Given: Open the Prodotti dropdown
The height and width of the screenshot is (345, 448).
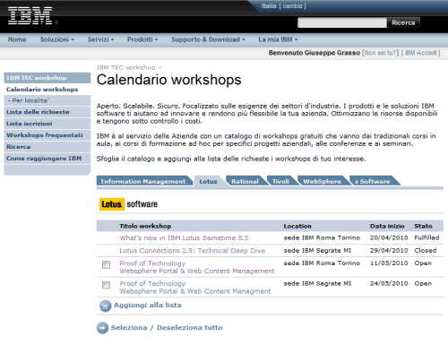Looking at the screenshot, I should click(x=142, y=39).
